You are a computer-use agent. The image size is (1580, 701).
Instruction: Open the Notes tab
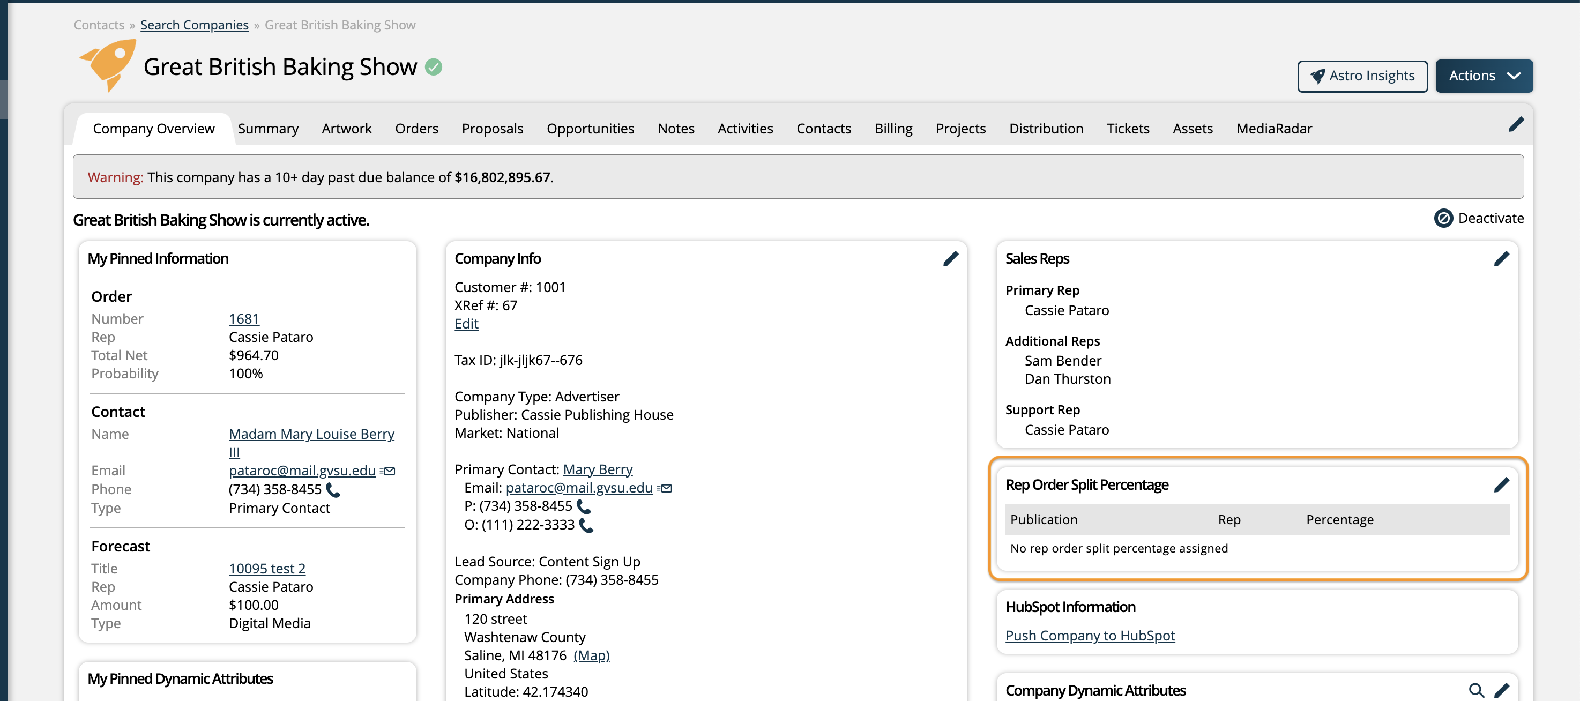click(676, 129)
